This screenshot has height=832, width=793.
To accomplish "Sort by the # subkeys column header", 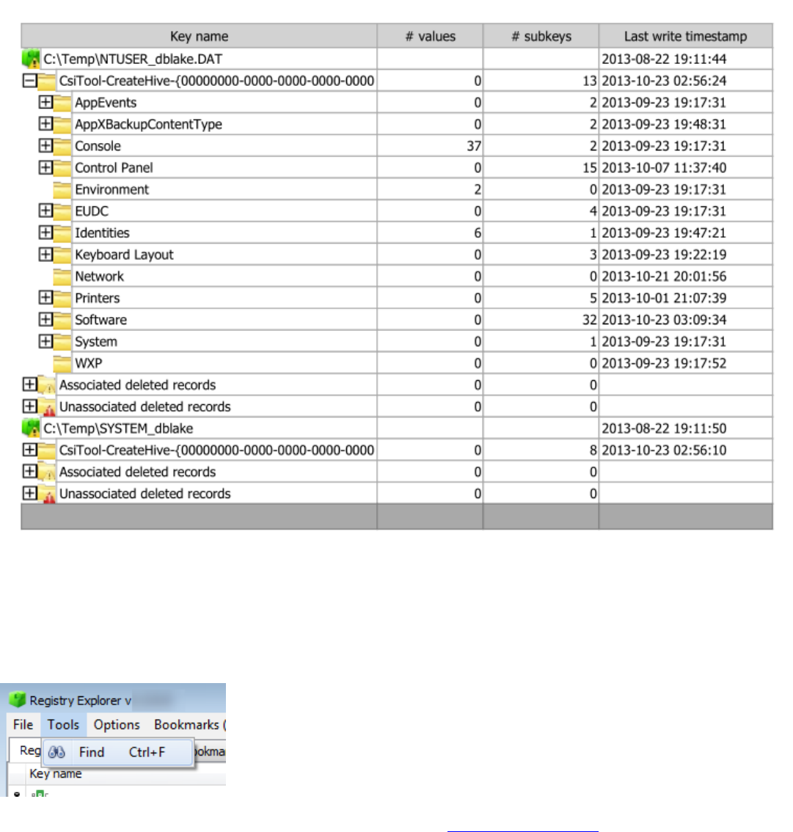I will (541, 36).
